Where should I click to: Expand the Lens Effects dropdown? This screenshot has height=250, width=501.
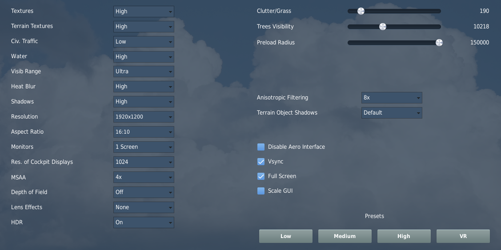click(144, 207)
